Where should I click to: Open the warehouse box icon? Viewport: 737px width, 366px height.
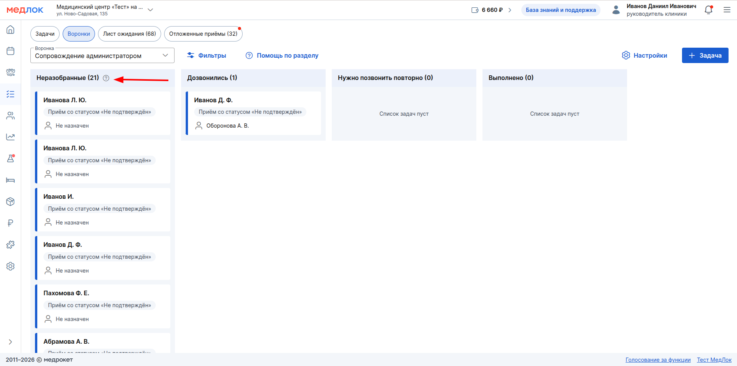pos(10,201)
